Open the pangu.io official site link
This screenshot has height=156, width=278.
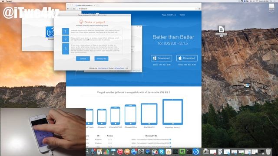click(x=103, y=68)
